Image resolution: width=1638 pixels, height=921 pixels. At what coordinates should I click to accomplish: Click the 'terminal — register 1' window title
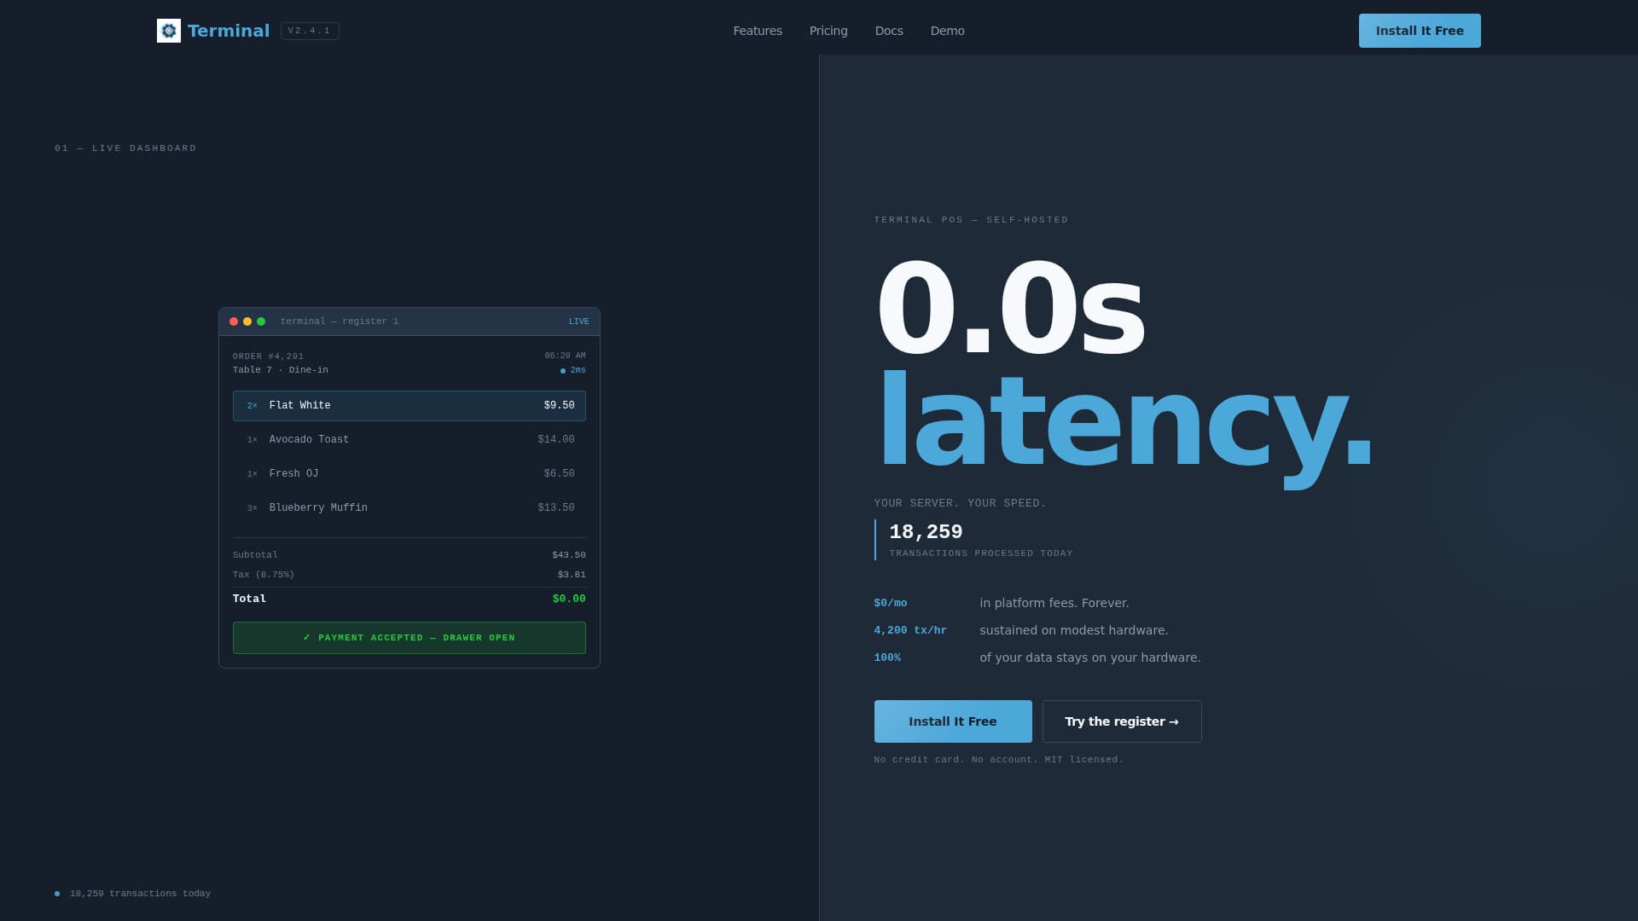(340, 321)
